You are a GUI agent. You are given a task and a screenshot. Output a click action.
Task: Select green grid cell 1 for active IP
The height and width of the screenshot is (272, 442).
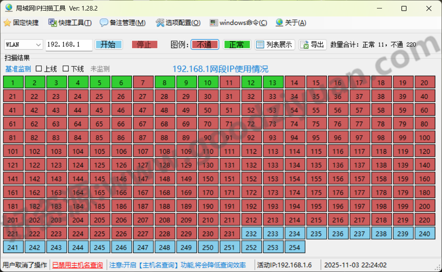click(13, 82)
